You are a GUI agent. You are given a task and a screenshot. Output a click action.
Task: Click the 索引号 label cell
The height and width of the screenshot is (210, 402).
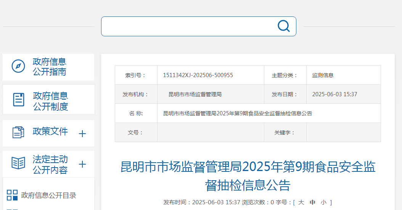click(x=136, y=75)
